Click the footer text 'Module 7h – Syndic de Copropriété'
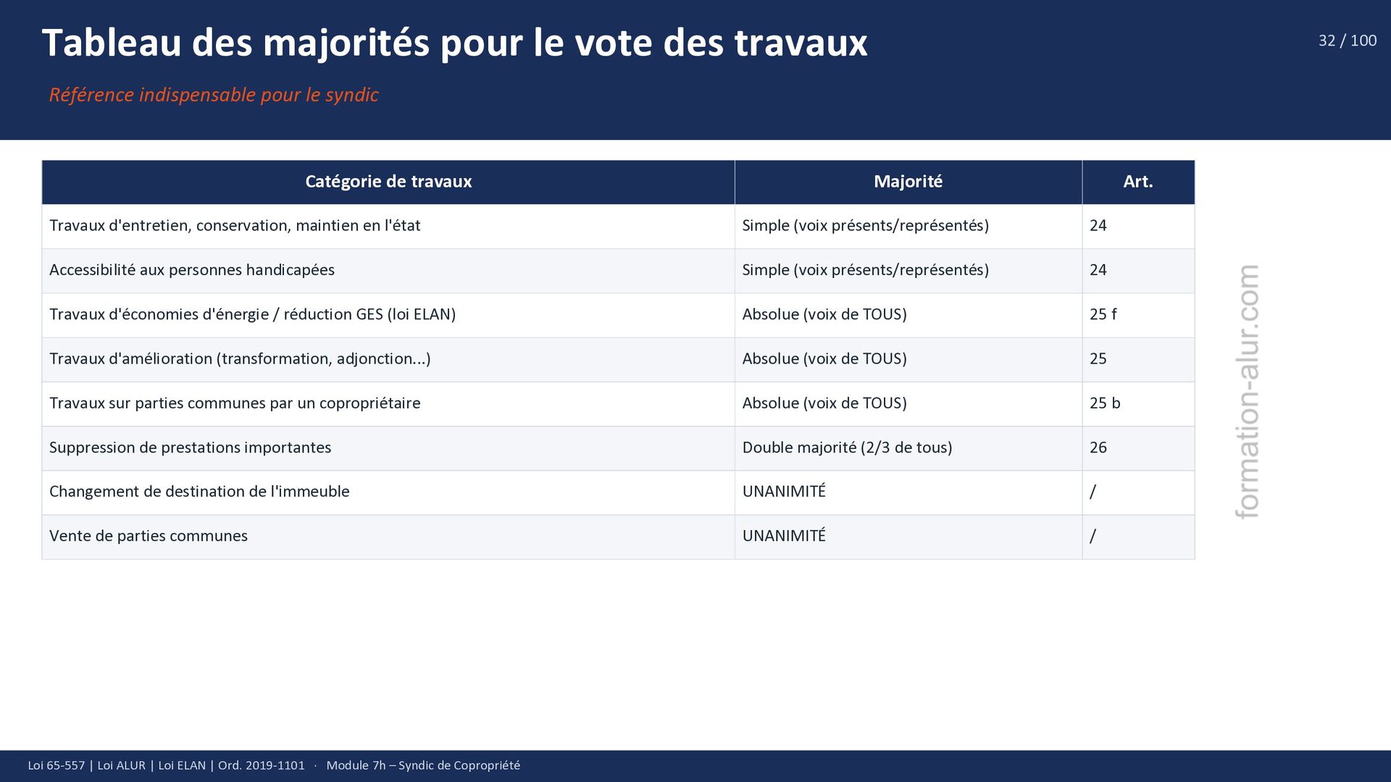 [423, 765]
